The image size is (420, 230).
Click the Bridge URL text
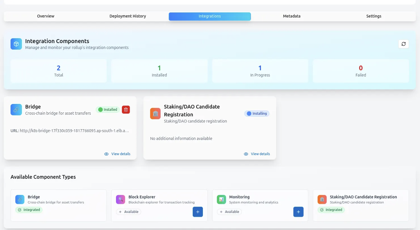tap(70, 131)
